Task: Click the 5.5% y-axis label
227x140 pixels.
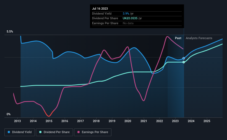Action: click(x=10, y=32)
